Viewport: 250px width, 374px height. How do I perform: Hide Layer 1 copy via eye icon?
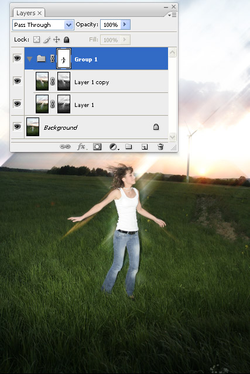point(17,81)
